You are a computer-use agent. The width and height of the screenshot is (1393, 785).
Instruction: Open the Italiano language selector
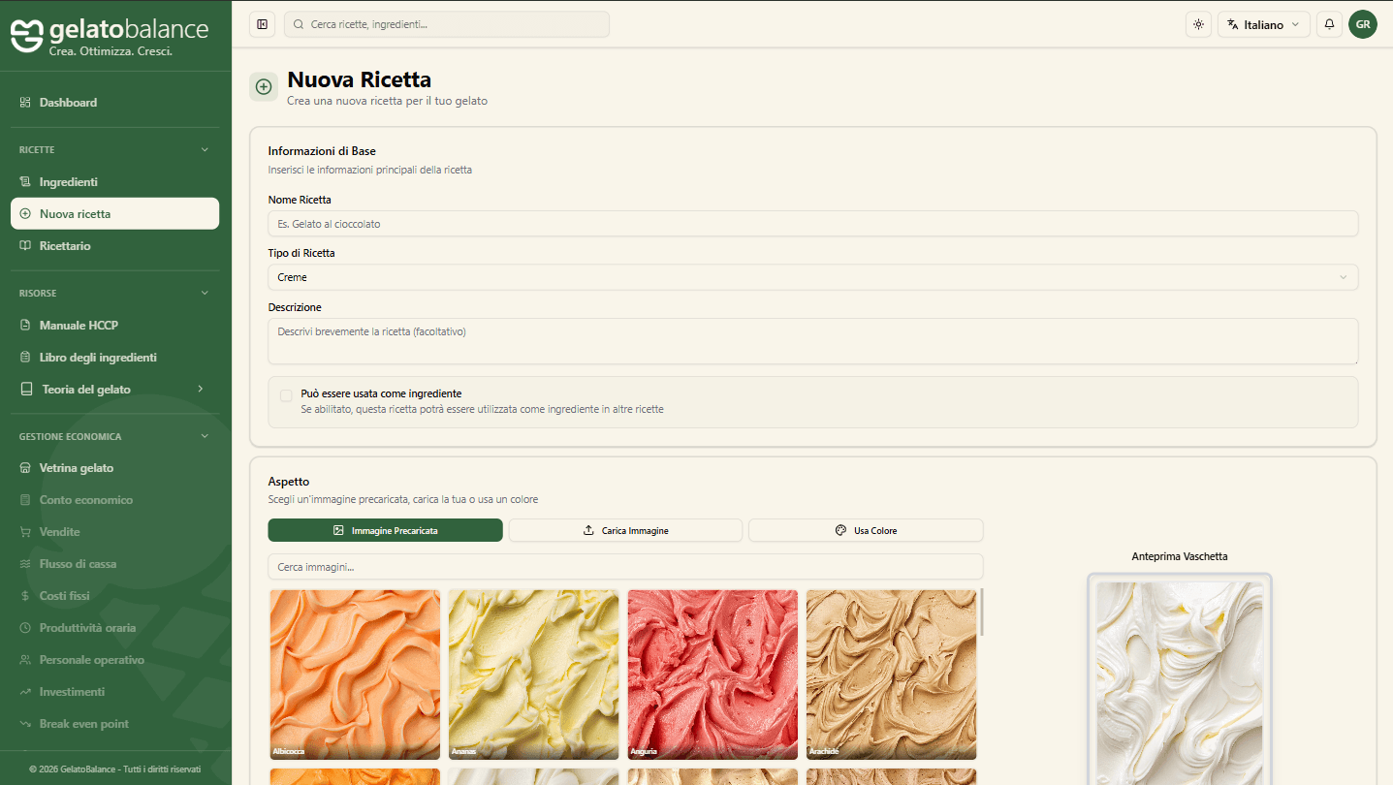point(1263,24)
